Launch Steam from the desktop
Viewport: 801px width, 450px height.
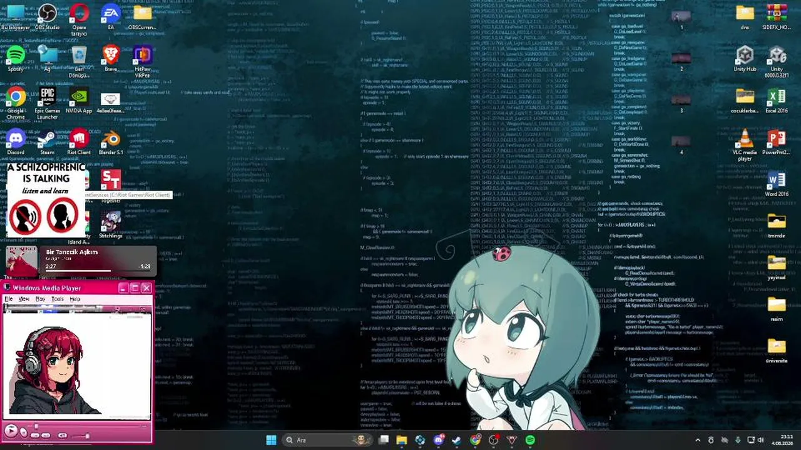coord(48,142)
